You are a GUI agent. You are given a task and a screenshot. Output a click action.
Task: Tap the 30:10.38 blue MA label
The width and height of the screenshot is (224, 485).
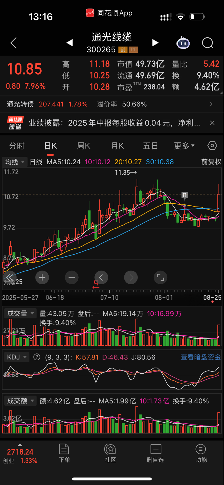point(160,162)
